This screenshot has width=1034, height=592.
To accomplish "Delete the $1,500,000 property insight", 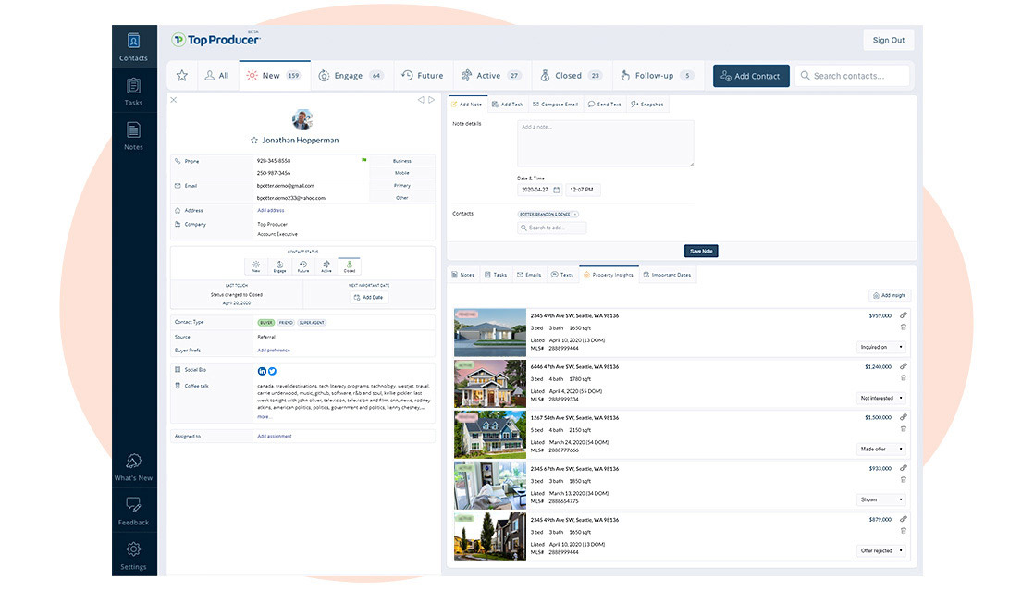I will point(904,428).
